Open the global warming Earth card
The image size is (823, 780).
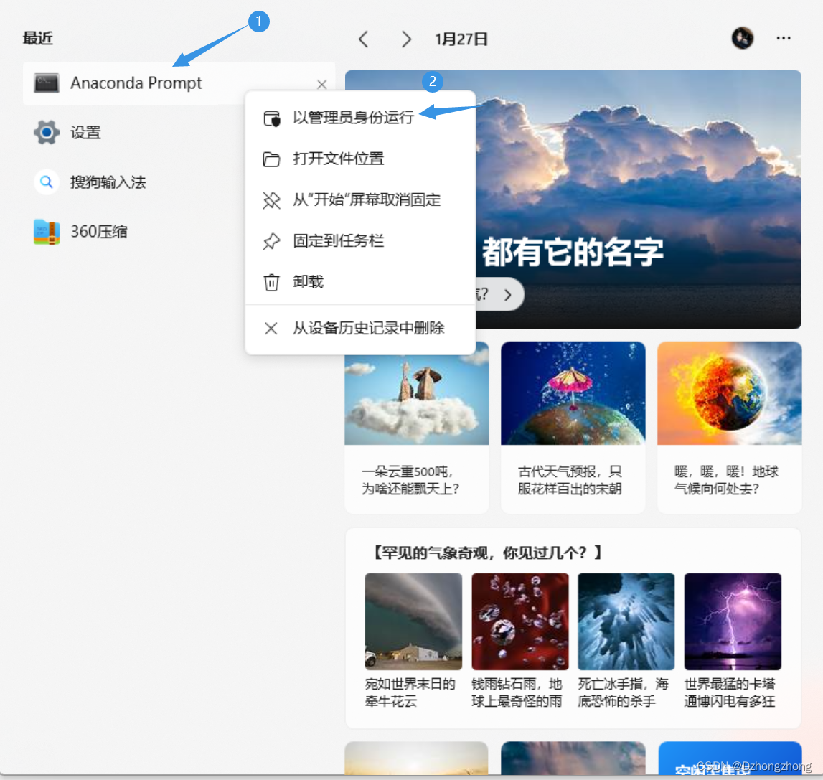(x=729, y=427)
